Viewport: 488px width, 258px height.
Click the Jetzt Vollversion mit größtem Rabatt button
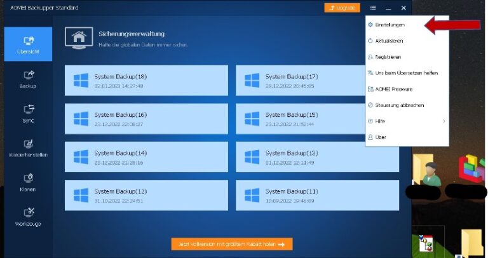click(x=232, y=244)
